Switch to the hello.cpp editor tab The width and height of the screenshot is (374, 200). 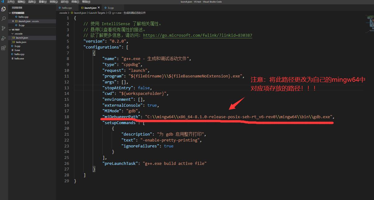pos(67,7)
